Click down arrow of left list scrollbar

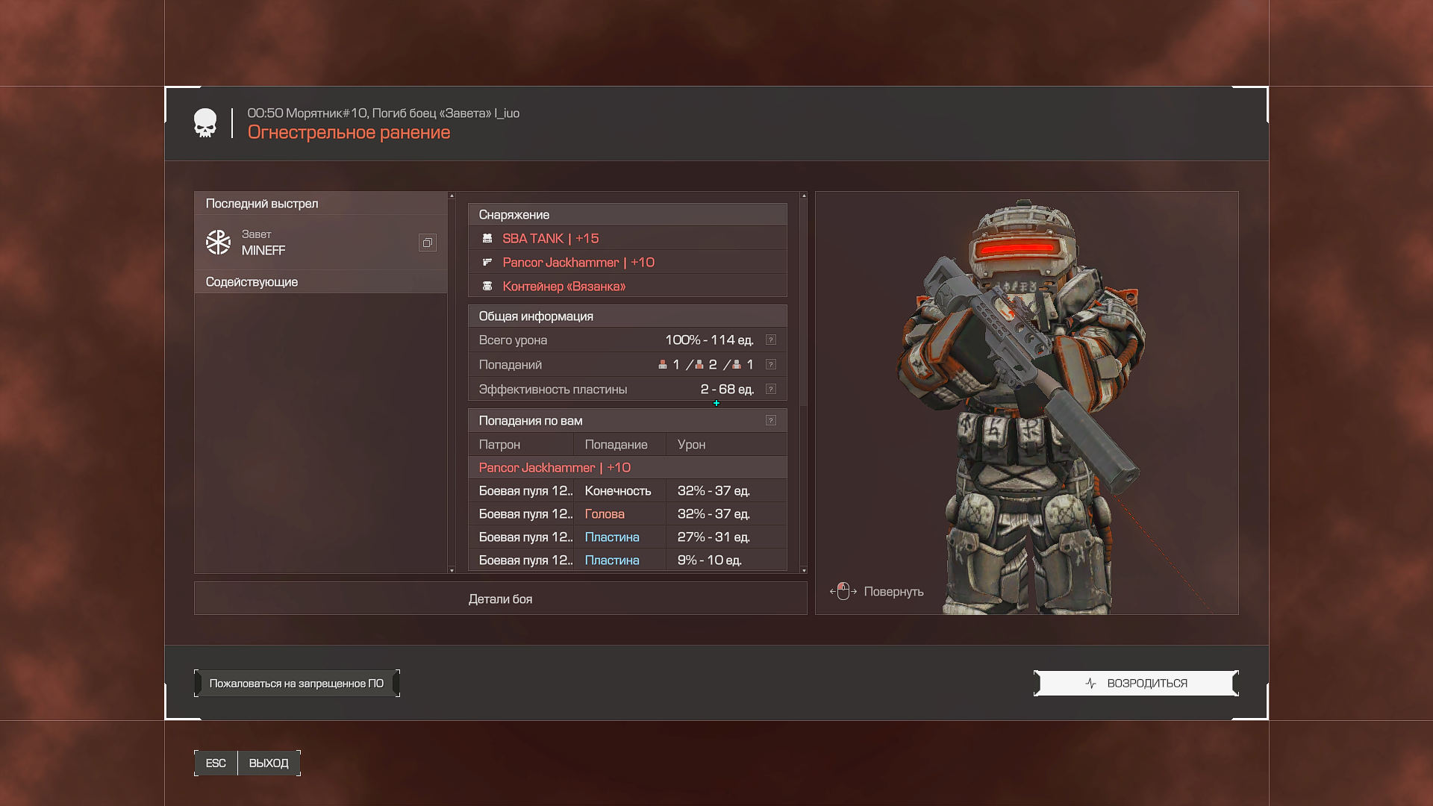click(452, 570)
